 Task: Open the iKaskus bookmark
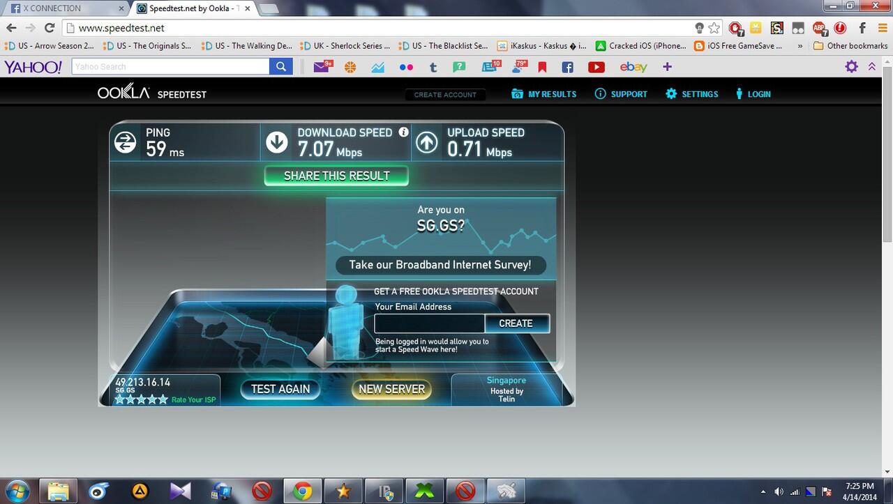coord(542,46)
